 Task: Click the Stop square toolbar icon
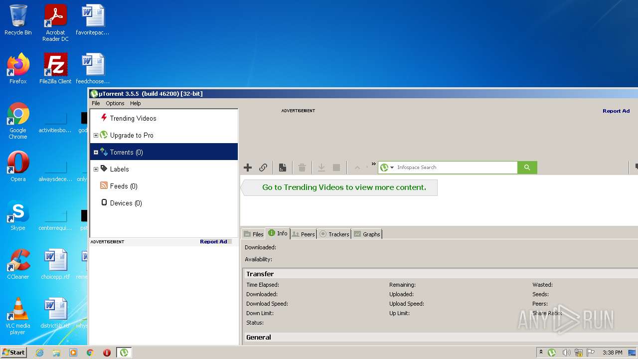[336, 168]
